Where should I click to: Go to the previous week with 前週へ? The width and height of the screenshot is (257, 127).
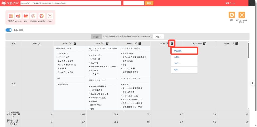click(97, 37)
